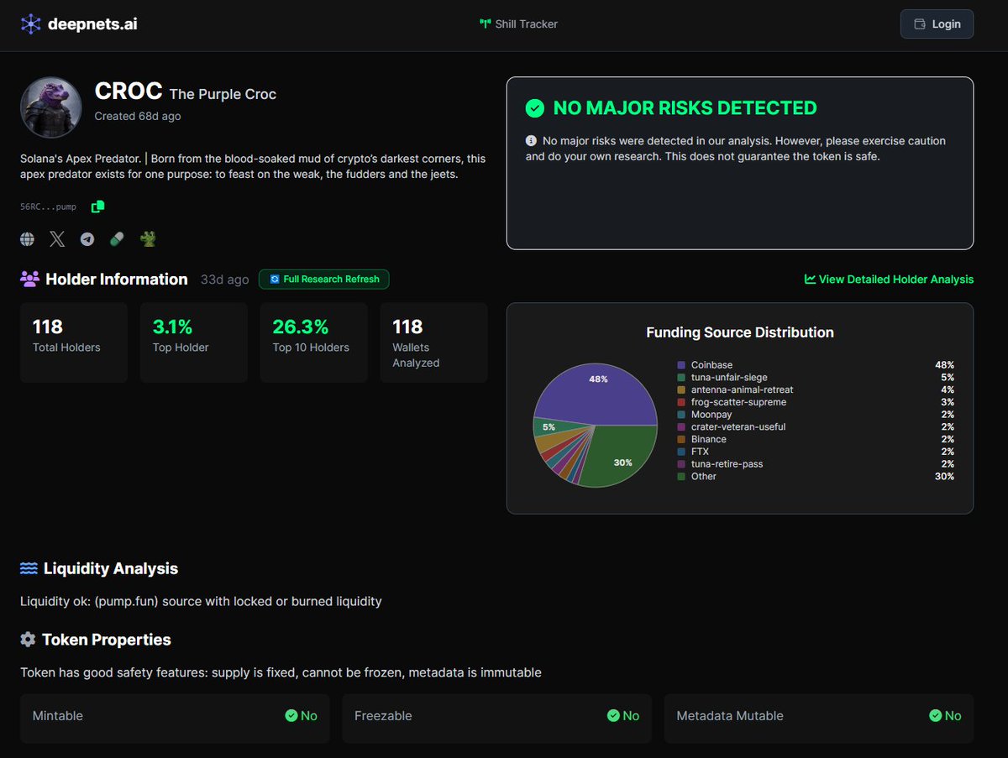Click the Full Research Refresh button
The width and height of the screenshot is (1008, 758).
point(324,279)
